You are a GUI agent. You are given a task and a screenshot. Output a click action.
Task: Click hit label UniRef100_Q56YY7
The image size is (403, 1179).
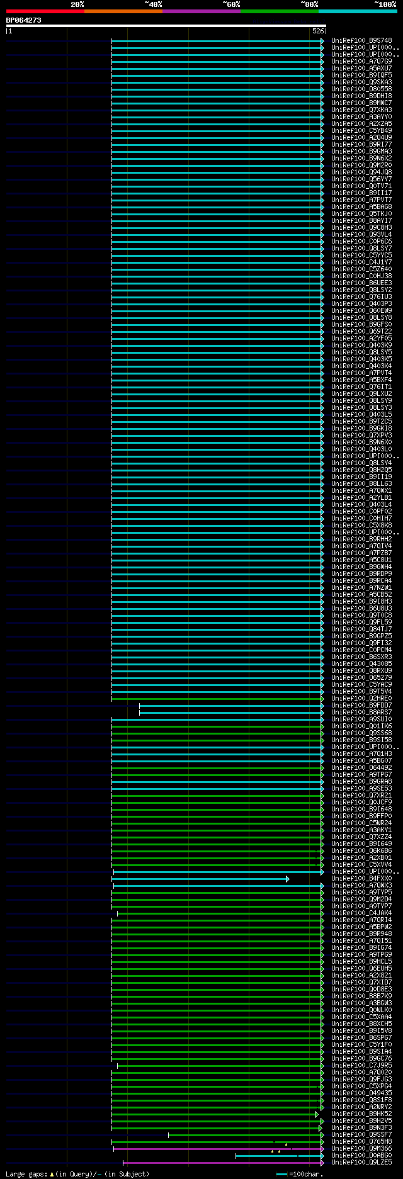pos(361,179)
